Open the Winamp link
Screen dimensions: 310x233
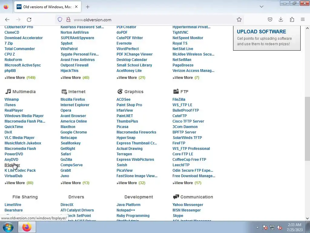(x=12, y=100)
